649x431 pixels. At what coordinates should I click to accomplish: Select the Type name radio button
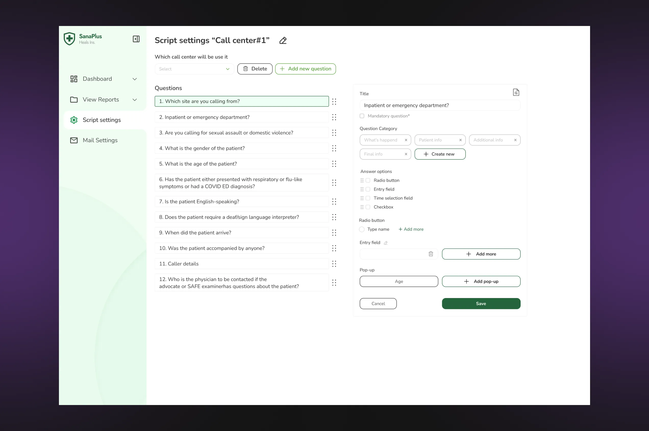[x=362, y=229]
